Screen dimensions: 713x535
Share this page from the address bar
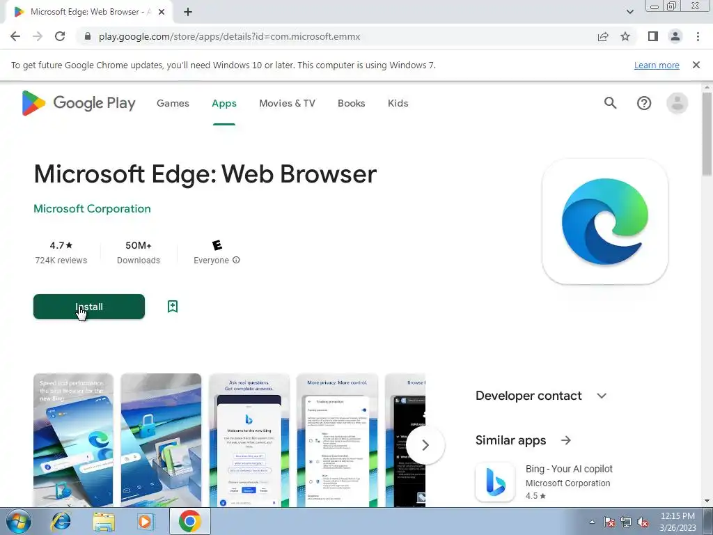(x=603, y=36)
